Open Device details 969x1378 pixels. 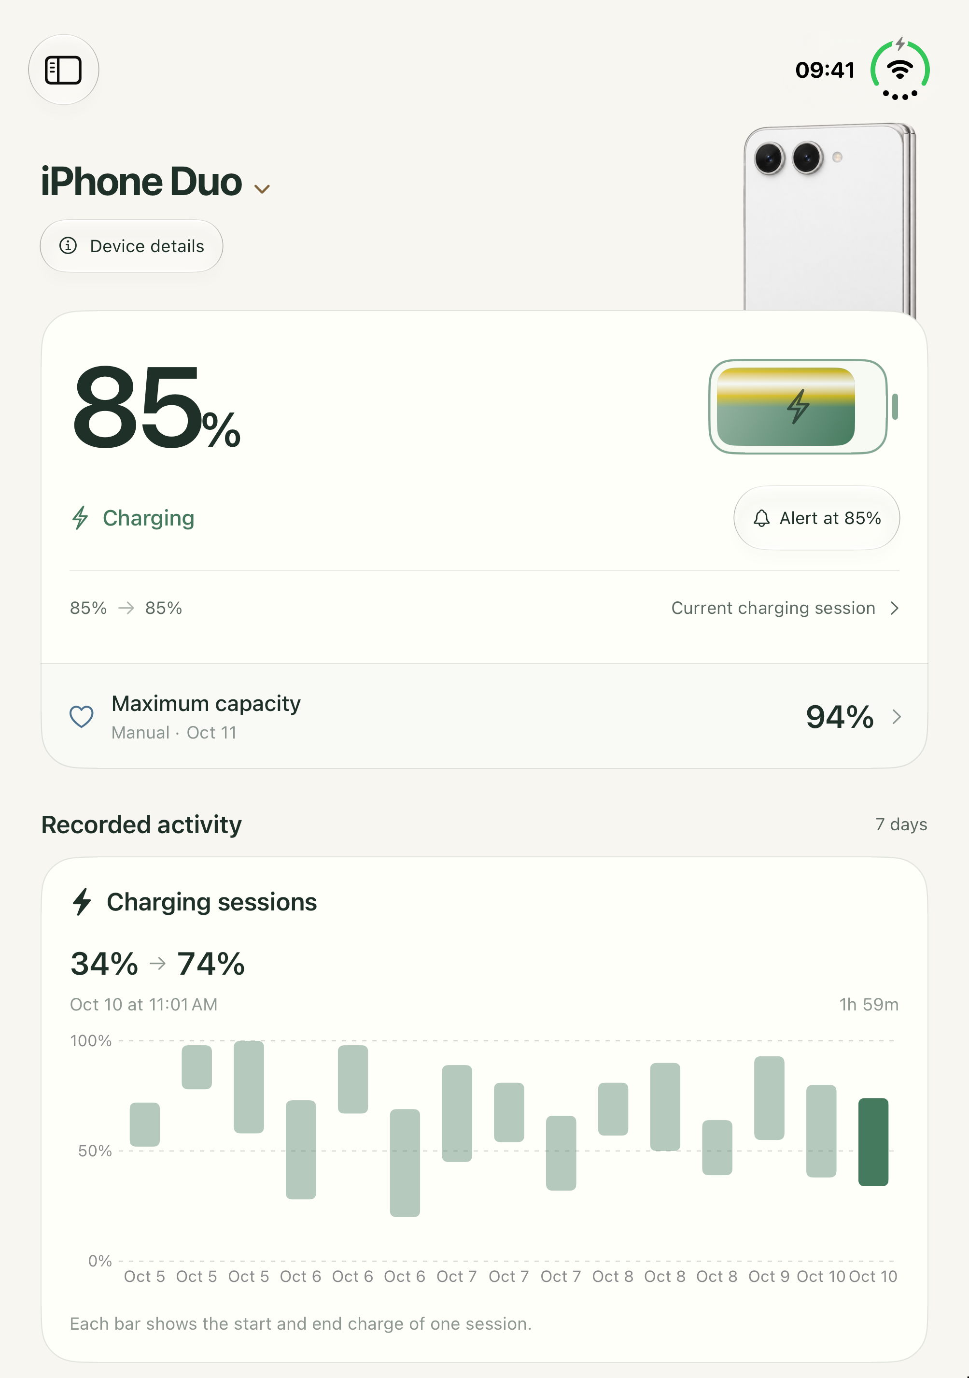click(131, 246)
